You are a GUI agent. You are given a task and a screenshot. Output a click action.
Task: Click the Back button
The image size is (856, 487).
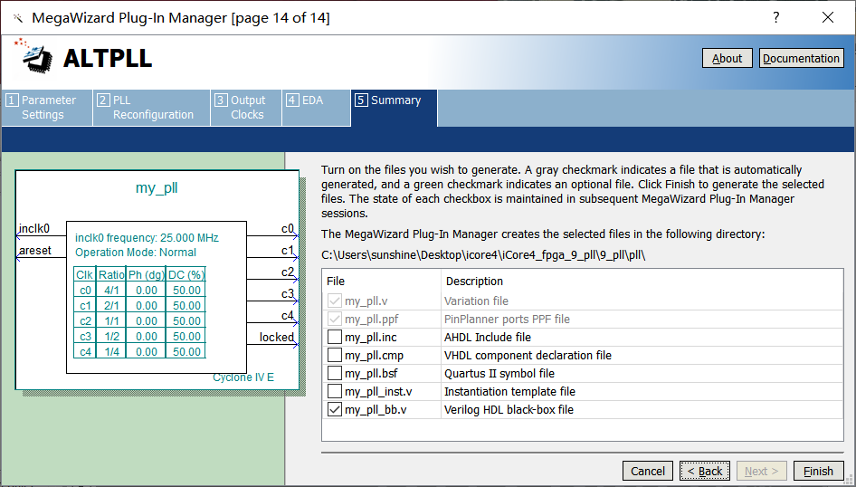704,471
